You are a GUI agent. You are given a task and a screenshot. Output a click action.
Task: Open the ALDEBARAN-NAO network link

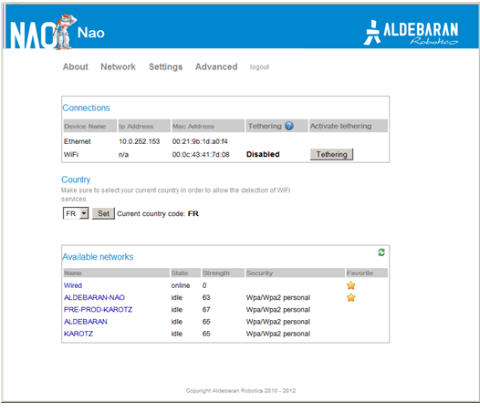point(94,297)
